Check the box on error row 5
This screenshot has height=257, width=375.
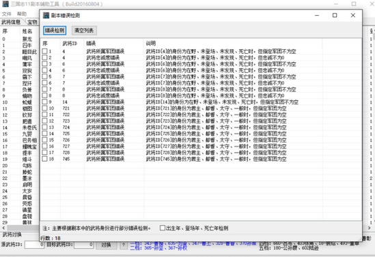(44, 76)
